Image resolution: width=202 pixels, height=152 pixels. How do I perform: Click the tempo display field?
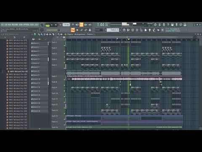pos(66,24)
